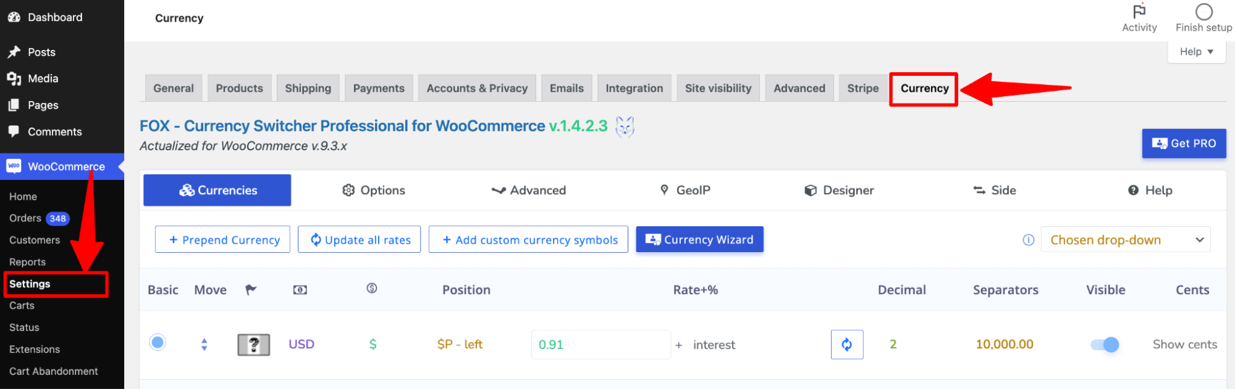The image size is (1235, 389).
Task: Open the plugin Help tab with question icon
Action: tap(1150, 190)
